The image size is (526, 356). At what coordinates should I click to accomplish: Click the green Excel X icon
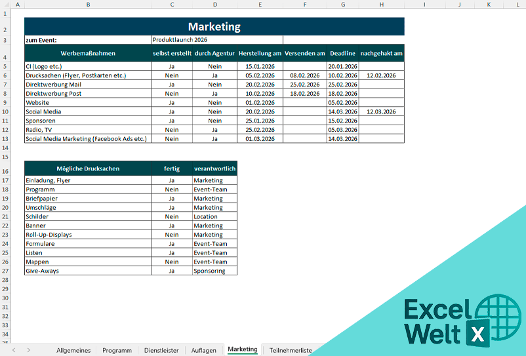[479, 333]
